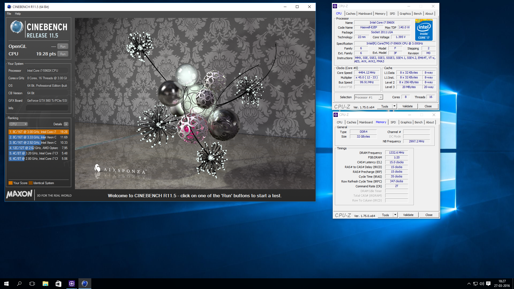This screenshot has width=514, height=289.
Task: Click the Intel Core i7 logo badge
Action: coord(424,30)
